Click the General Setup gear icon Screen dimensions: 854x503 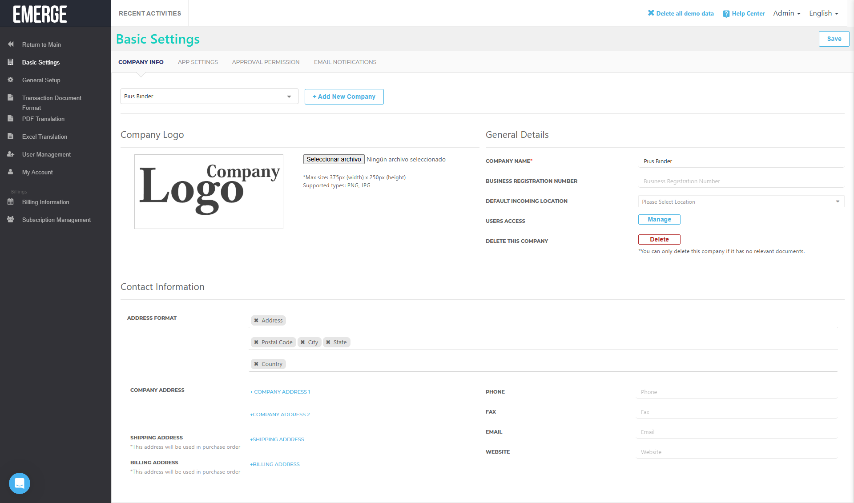11,80
